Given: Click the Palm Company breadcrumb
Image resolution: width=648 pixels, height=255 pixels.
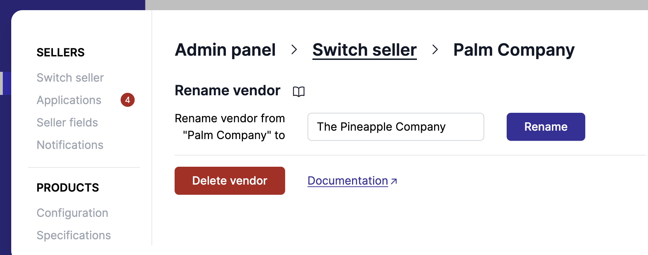Looking at the screenshot, I should click(x=513, y=50).
